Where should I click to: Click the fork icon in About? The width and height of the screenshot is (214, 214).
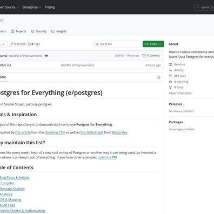coord(170,88)
